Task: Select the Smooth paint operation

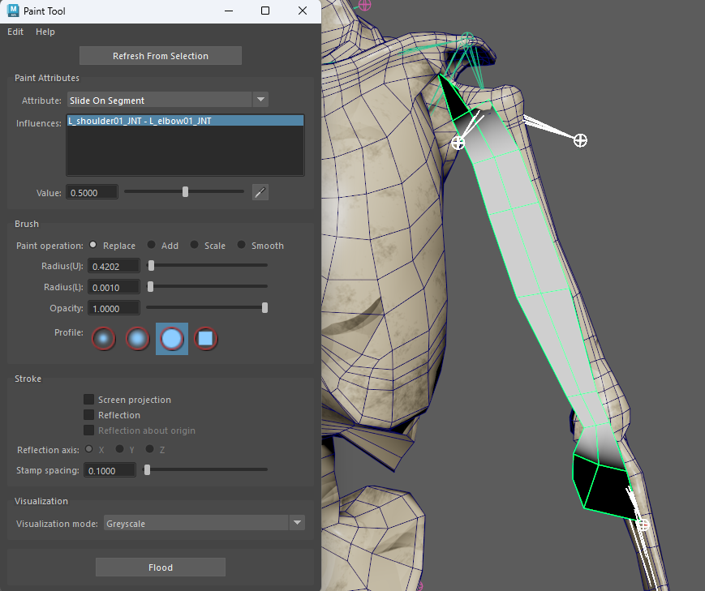Action: (242, 246)
